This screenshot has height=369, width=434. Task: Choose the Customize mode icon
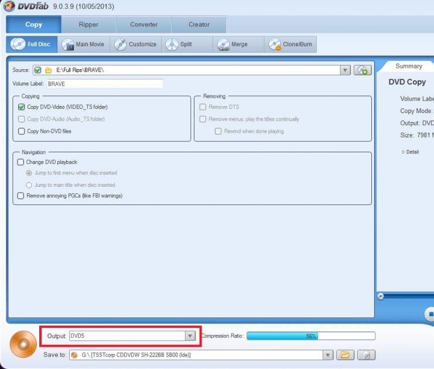point(121,45)
